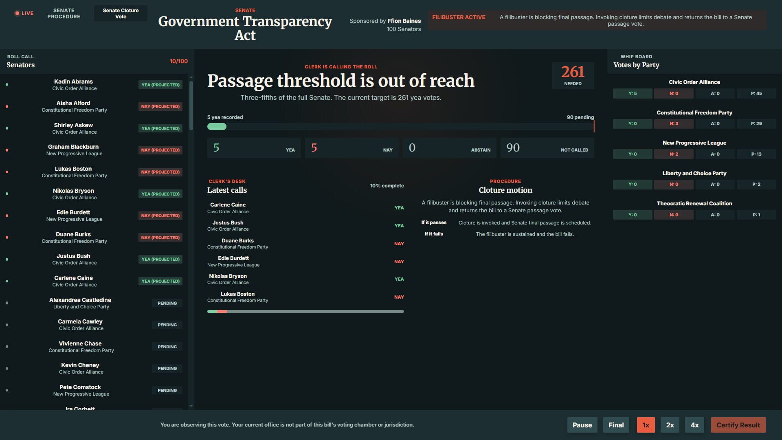Click Theocratic Renewal Coalition P: 1 cell
This screenshot has width=782, height=440.
tap(756, 215)
